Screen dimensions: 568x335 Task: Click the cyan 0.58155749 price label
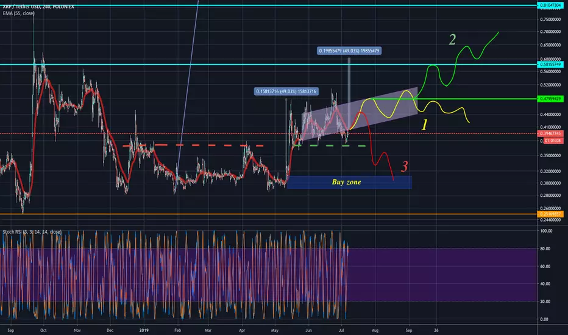pyautogui.click(x=550, y=65)
